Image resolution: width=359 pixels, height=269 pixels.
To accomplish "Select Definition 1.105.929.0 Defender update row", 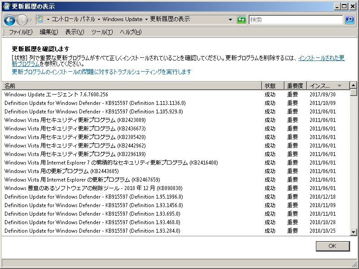I will point(175,111).
